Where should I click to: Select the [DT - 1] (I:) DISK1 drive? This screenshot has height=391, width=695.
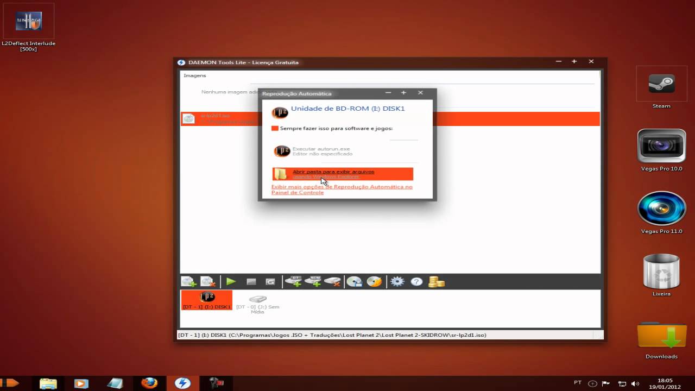pyautogui.click(x=207, y=300)
